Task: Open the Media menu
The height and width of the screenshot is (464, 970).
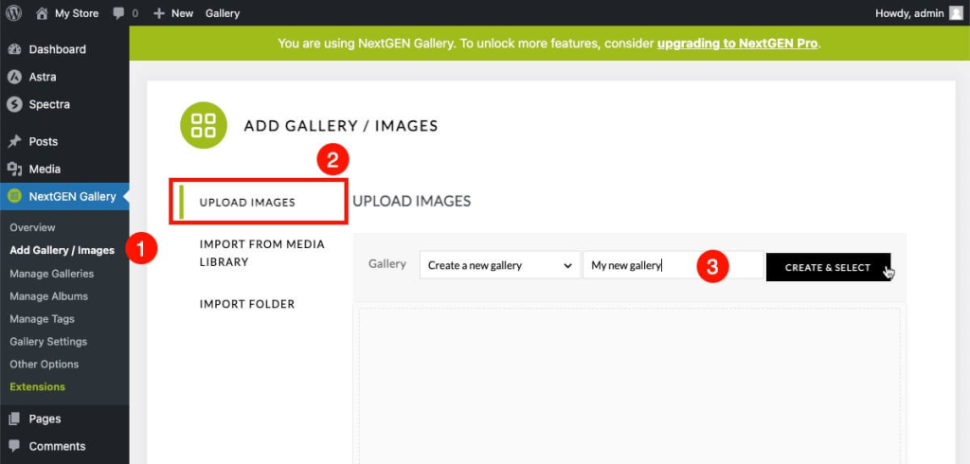Action: (x=45, y=169)
